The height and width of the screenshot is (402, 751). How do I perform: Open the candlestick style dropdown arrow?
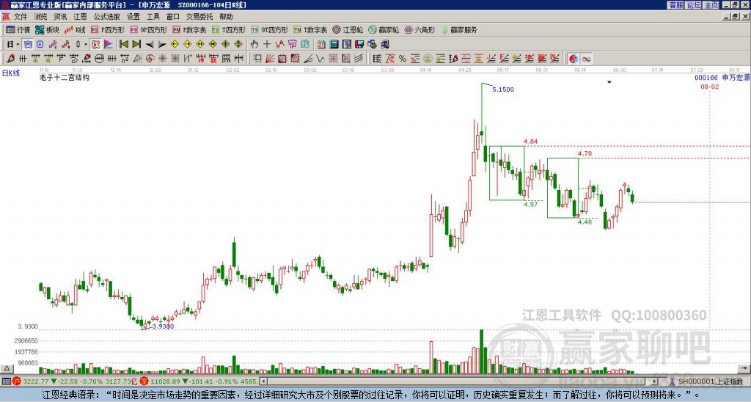pyautogui.click(x=86, y=44)
